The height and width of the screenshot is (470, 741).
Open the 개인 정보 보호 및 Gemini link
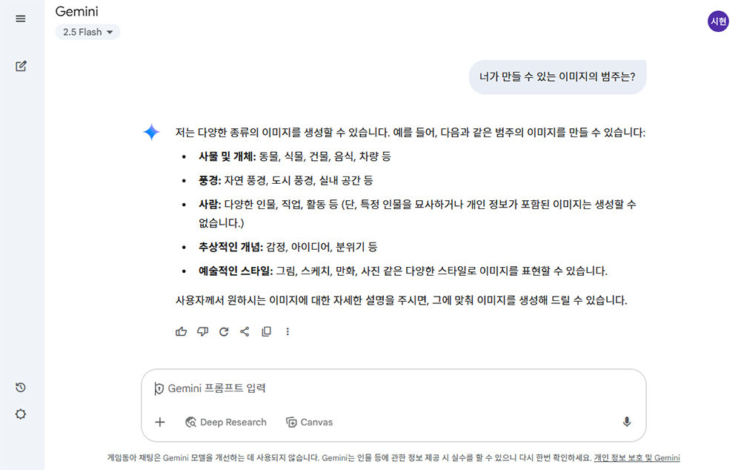tap(637, 458)
